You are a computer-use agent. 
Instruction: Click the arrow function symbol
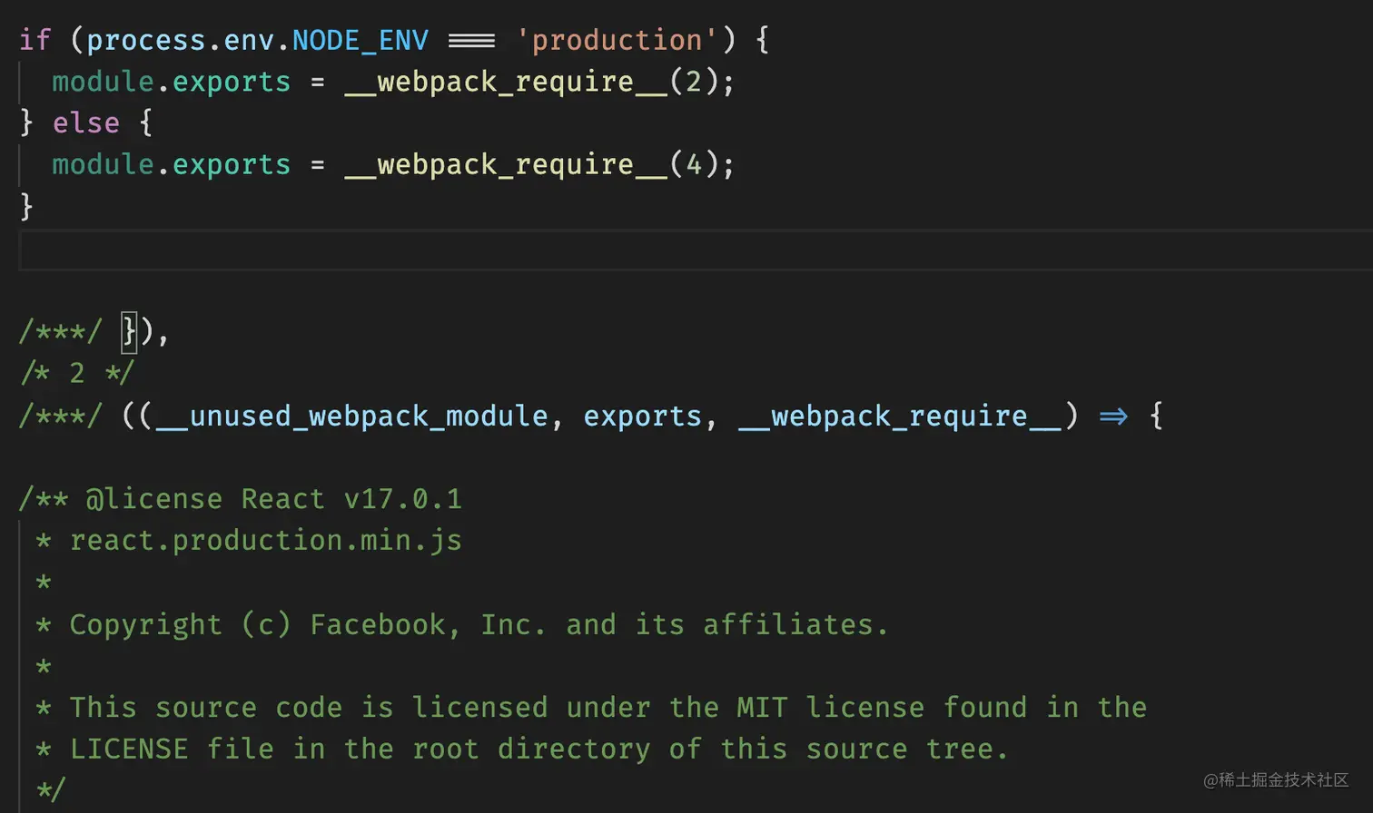coord(1113,416)
